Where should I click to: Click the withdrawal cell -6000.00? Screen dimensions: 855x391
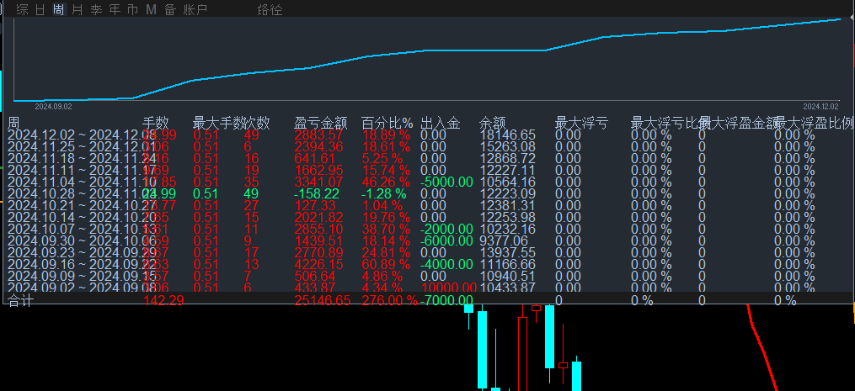click(x=447, y=240)
